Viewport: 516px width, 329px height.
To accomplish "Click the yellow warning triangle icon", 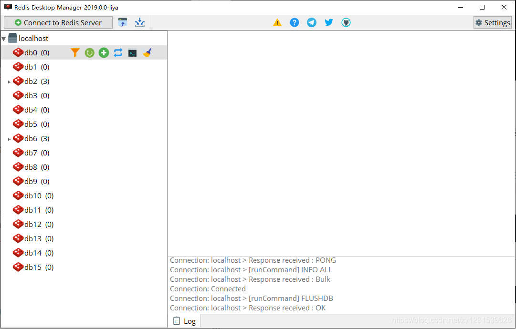I will tap(277, 23).
